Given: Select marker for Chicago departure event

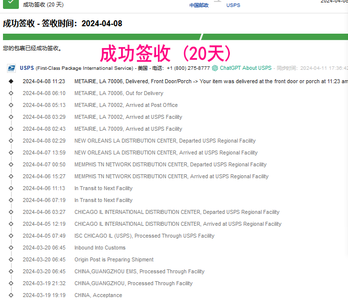Looking at the screenshot, I should pyautogui.click(x=11, y=212).
